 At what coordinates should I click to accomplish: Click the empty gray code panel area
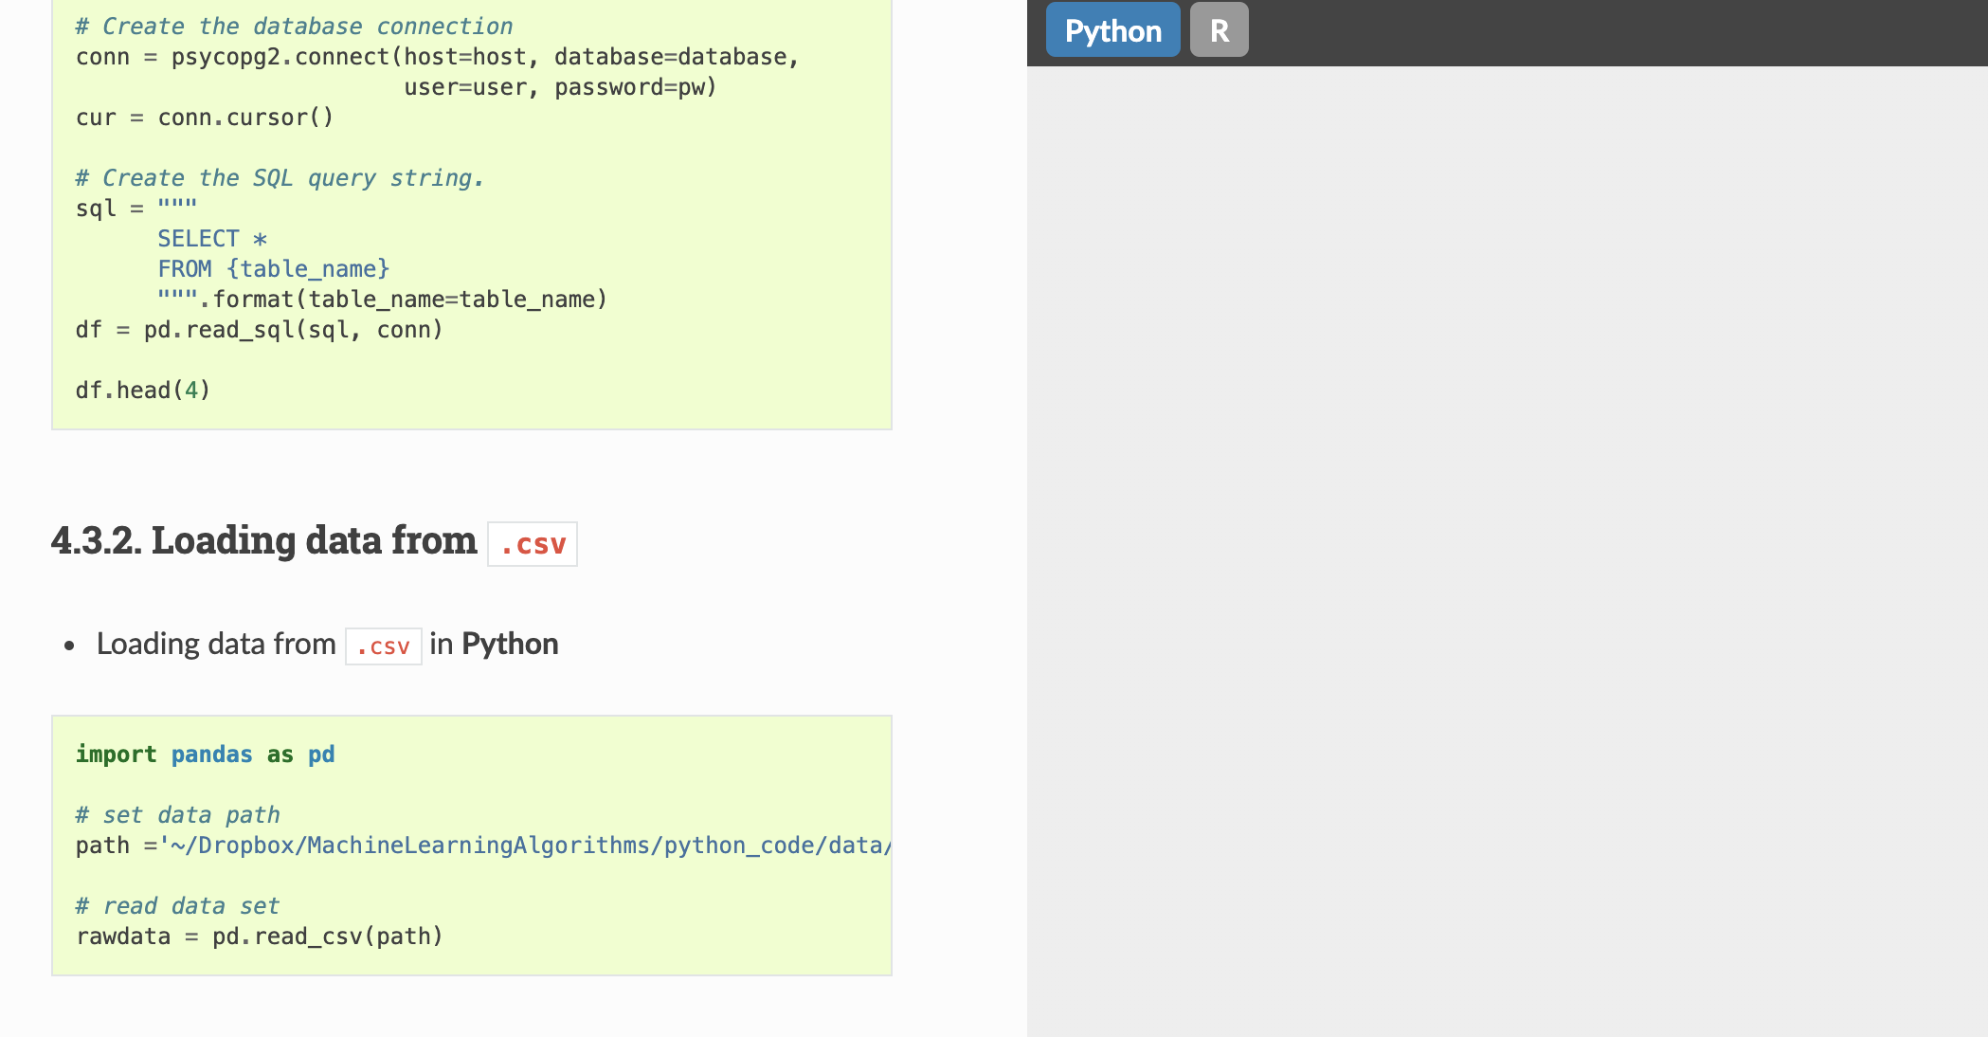tap(1507, 550)
